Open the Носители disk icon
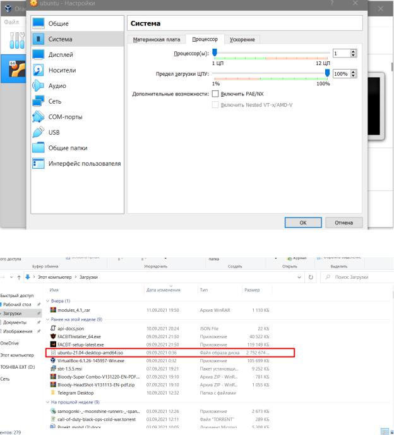The height and width of the screenshot is (435, 394). coord(39,70)
